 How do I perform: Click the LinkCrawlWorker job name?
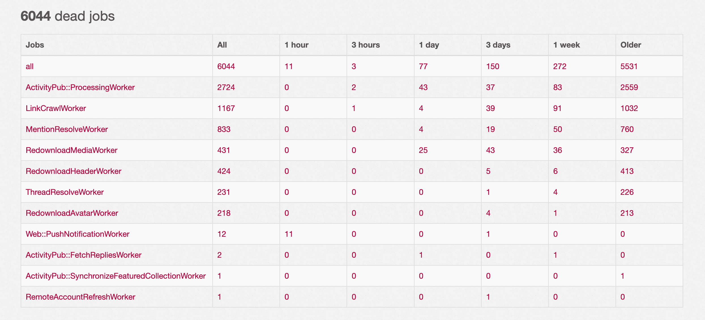point(56,108)
